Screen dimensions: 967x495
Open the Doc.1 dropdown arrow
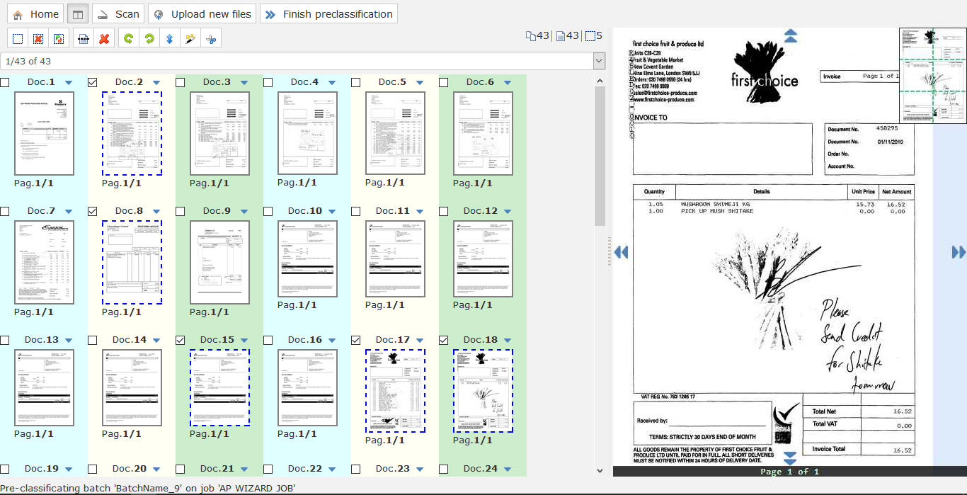coord(69,83)
